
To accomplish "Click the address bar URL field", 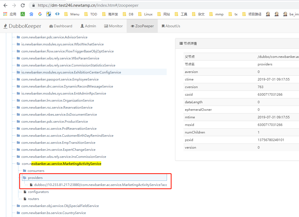I will (x=164, y=5).
